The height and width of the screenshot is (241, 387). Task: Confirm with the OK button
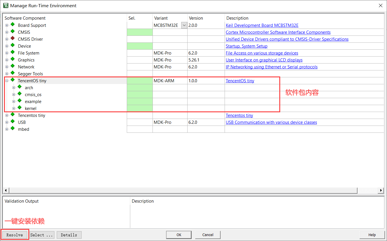(x=179, y=235)
